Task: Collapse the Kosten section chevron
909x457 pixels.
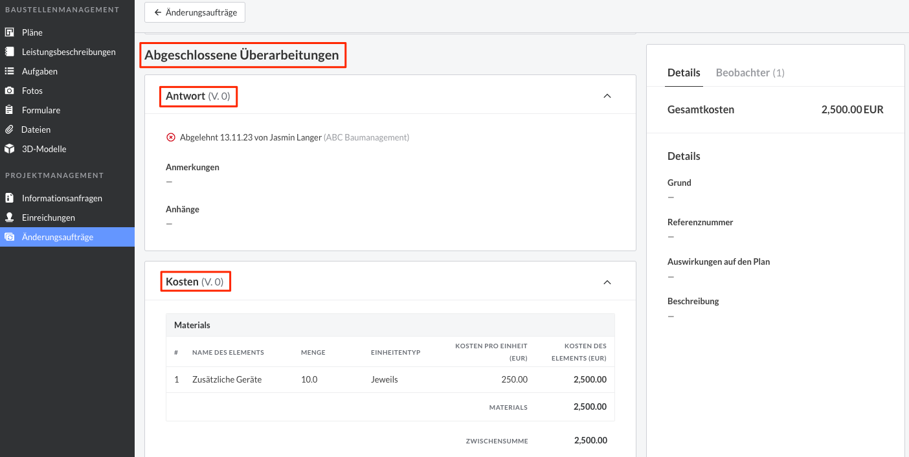Action: [x=607, y=282]
